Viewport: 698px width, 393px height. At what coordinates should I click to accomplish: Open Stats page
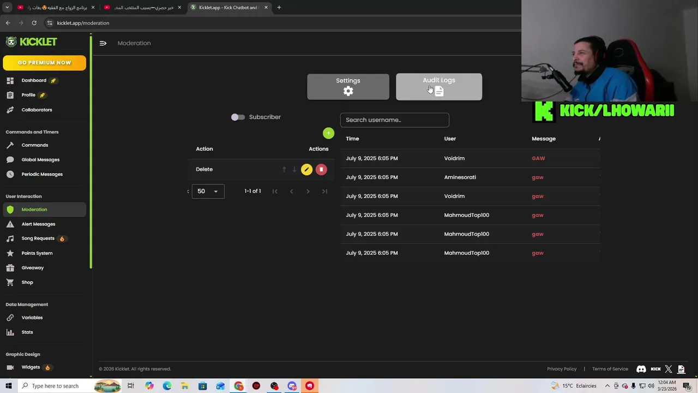[x=27, y=332]
